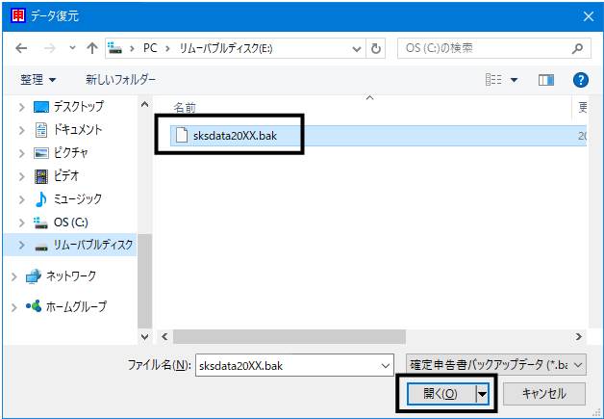Click the キャンセル button
The height and width of the screenshot is (419, 604).
(x=544, y=394)
